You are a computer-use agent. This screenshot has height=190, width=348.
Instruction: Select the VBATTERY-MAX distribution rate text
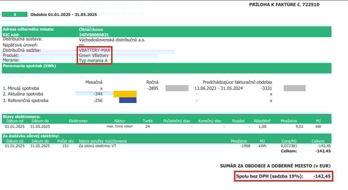tap(95, 50)
